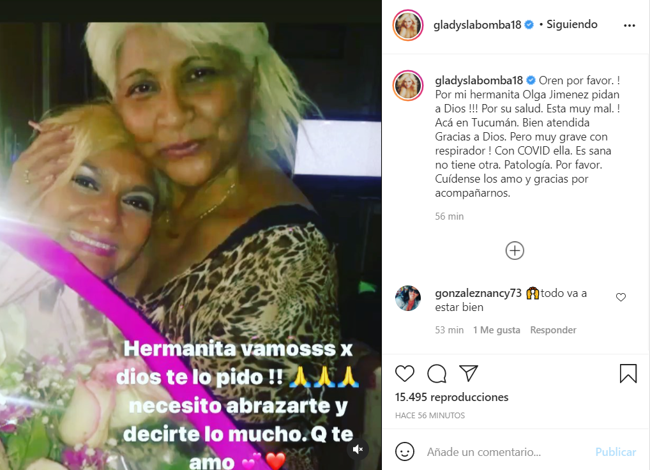Click the gonzaleznancy73 username link

[x=478, y=293]
